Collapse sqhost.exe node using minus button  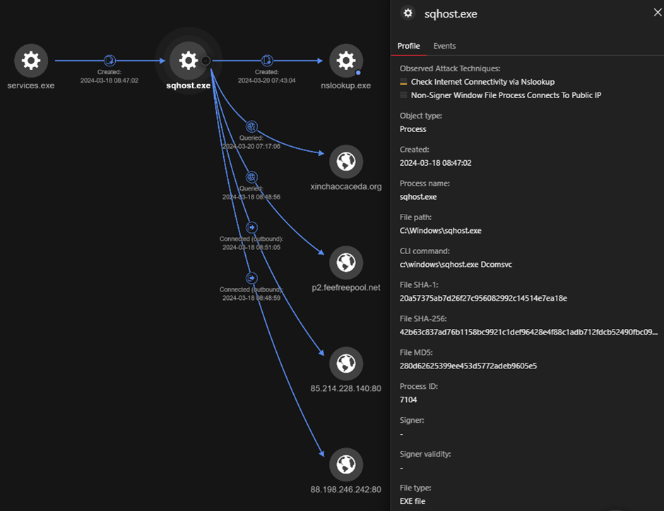[206, 61]
